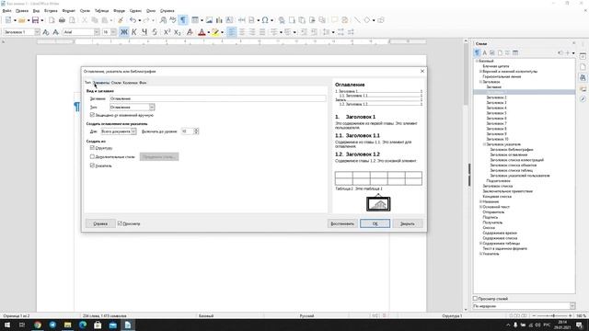Click the Insert image icon
The width and height of the screenshot is (589, 331).
tap(209, 20)
